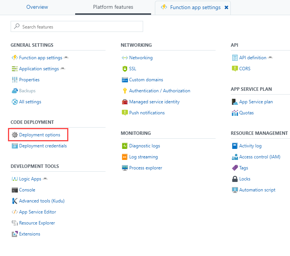This screenshot has width=290, height=256.
Task: Click the SSL shield icon
Action: coord(125,69)
